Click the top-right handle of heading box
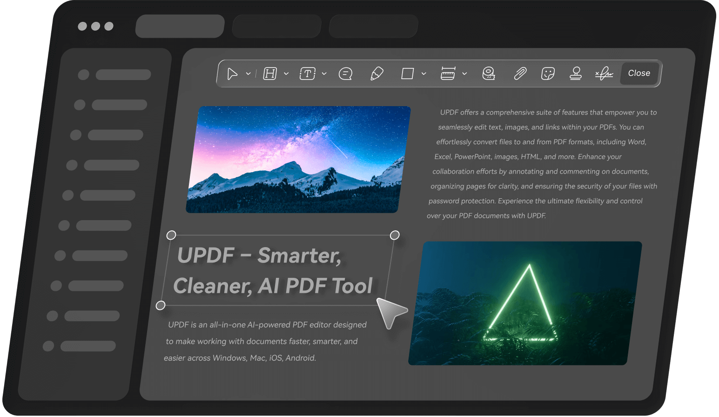Image resolution: width=719 pixels, height=417 pixels. [x=395, y=235]
